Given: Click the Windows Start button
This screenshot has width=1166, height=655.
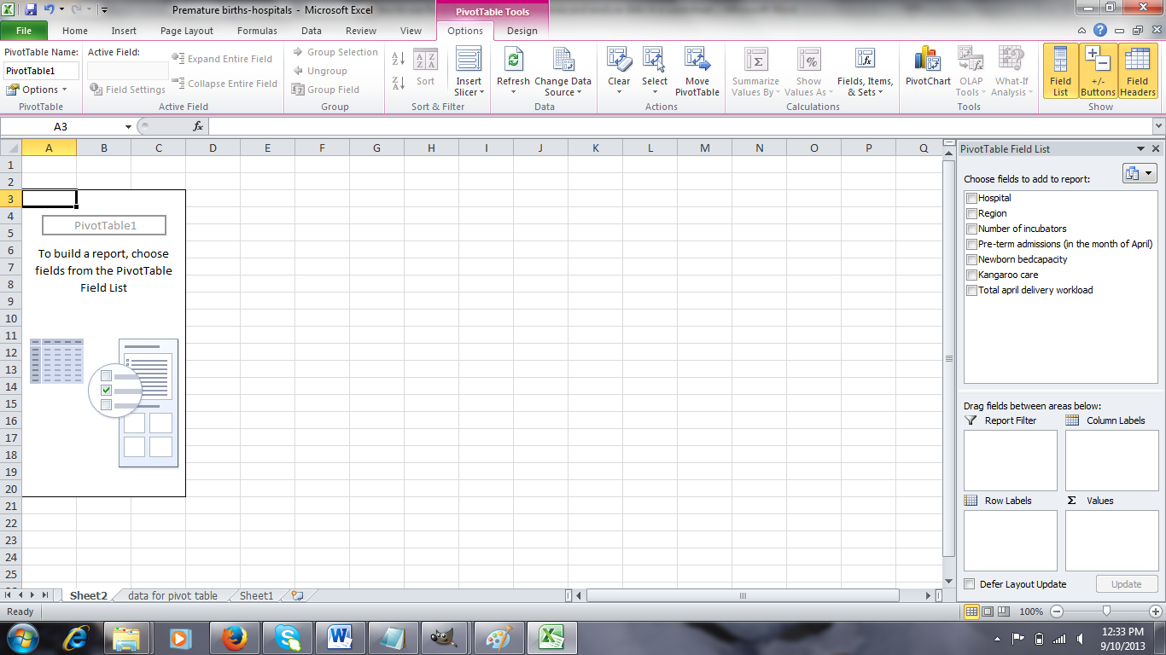Looking at the screenshot, I should [22, 637].
